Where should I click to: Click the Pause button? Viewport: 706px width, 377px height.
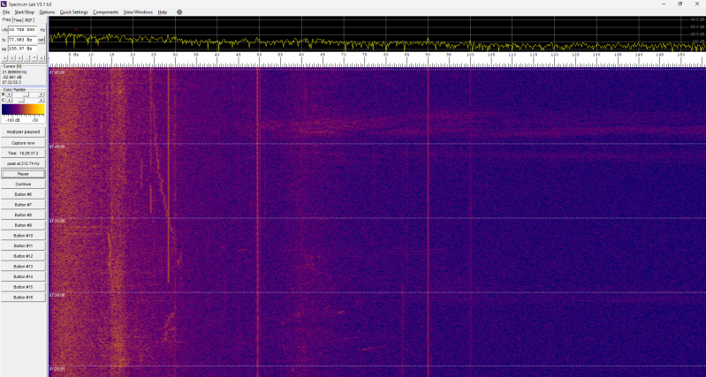[23, 174]
